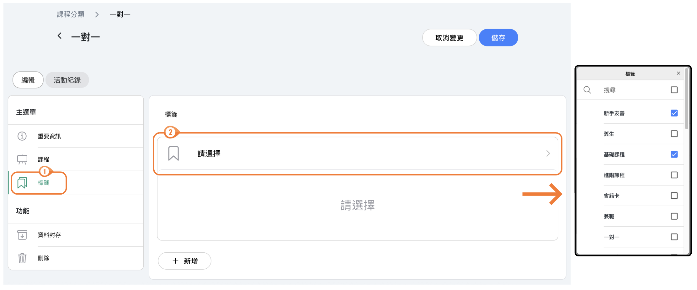Click the 標籤 bookmark icon in sidebar

coord(22,183)
